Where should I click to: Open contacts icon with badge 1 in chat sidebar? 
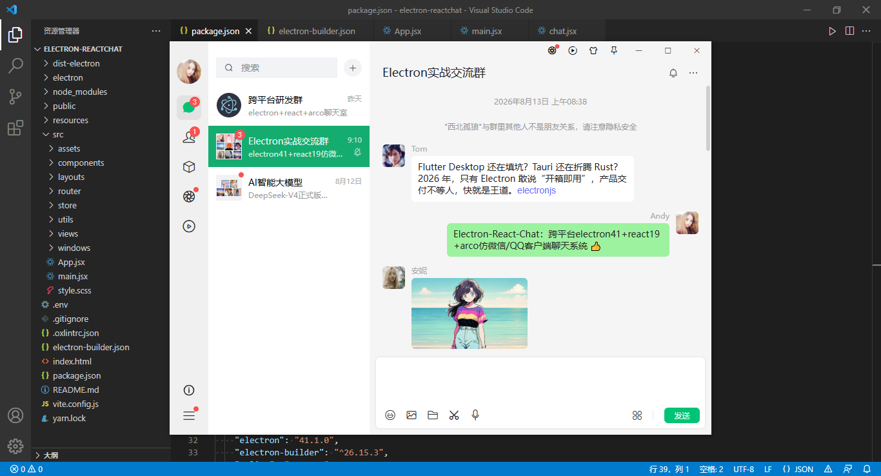coord(189,137)
